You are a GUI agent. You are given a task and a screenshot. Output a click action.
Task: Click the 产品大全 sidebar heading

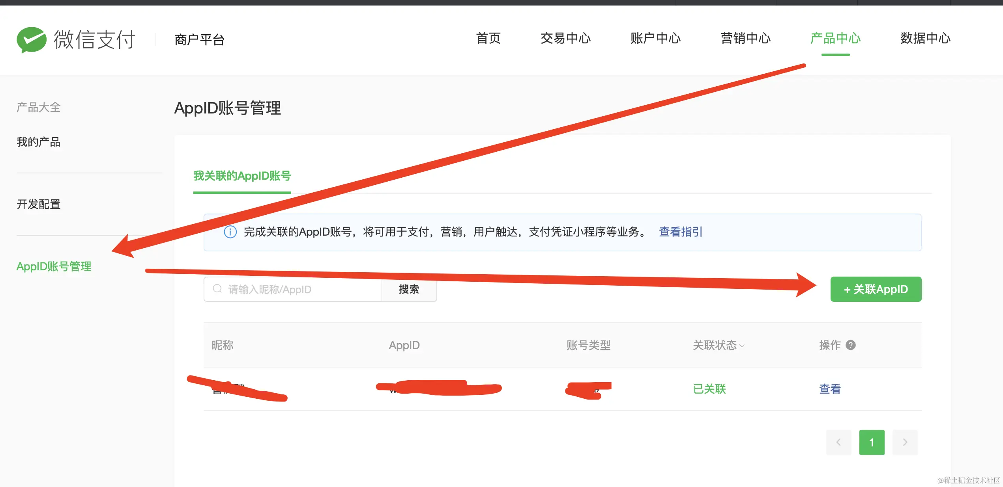pos(38,107)
